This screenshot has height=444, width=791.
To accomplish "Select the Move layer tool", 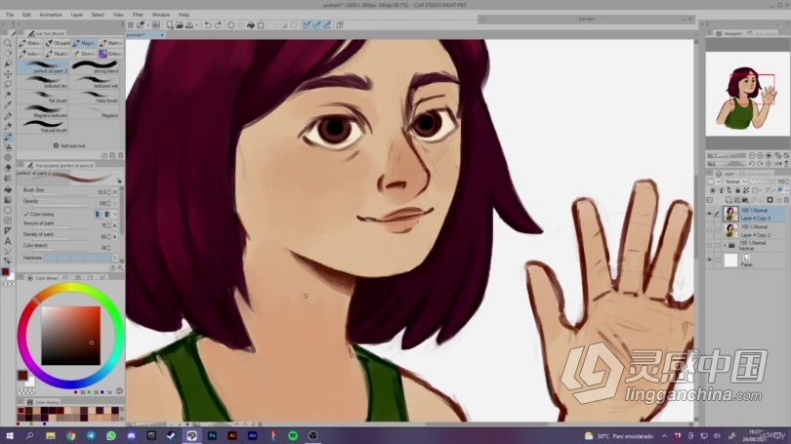I will coord(8,74).
